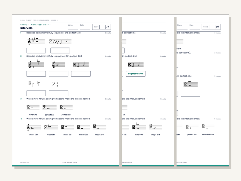This screenshot has width=241, height=181.
Task: Click the "2 marks" label beside front-page question 1
Action: (108, 33)
